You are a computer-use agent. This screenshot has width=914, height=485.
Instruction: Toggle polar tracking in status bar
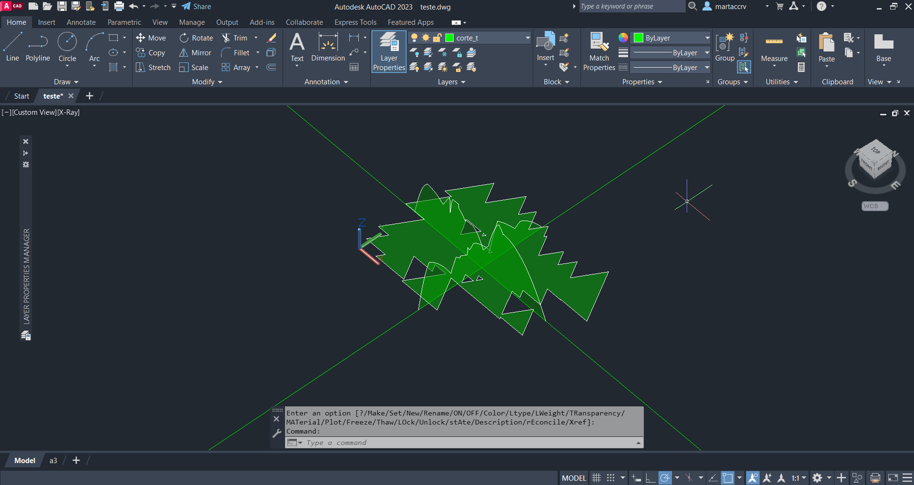665,478
